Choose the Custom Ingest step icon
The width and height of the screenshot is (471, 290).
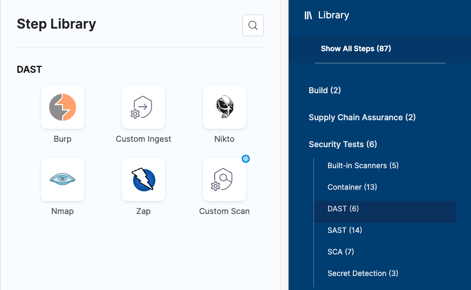(144, 107)
